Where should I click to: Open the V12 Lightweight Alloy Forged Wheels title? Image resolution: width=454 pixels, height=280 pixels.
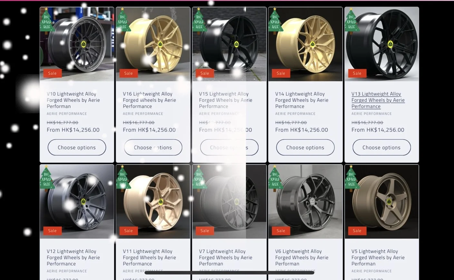(x=73, y=257)
